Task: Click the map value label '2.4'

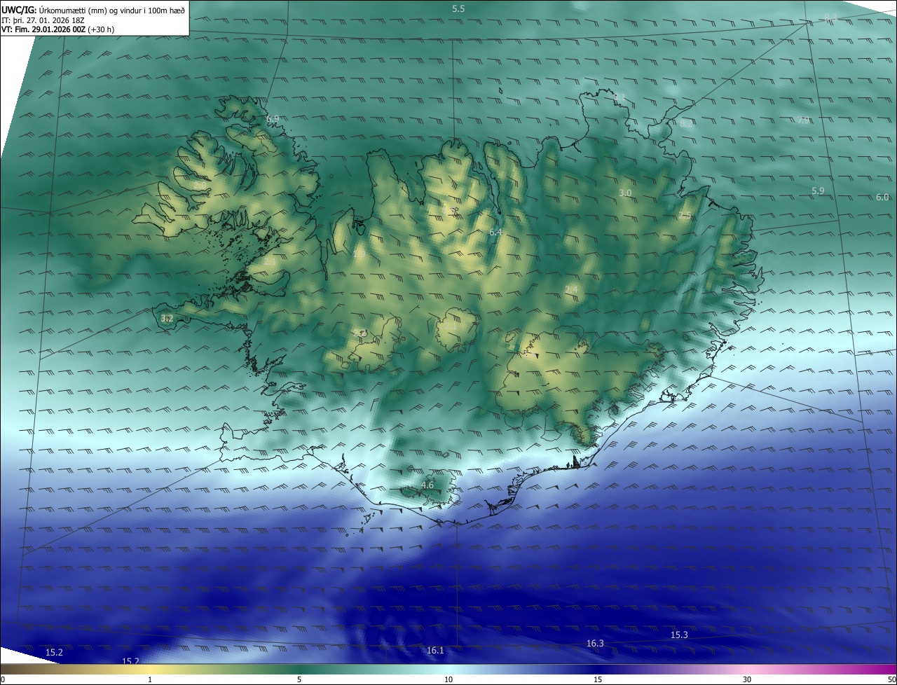Action: point(571,289)
